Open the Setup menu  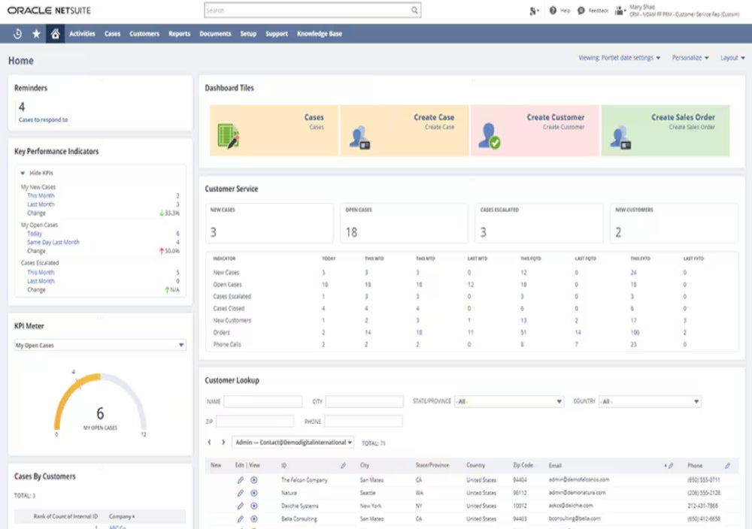(248, 34)
